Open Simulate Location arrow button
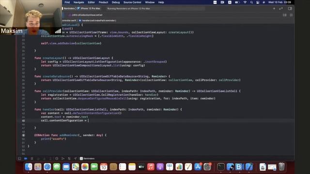This screenshot has height=174, width=310. click(x=75, y=159)
